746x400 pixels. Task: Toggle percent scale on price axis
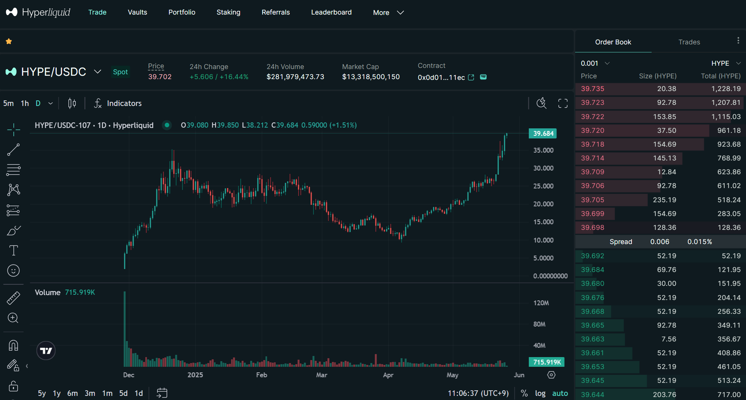click(524, 393)
